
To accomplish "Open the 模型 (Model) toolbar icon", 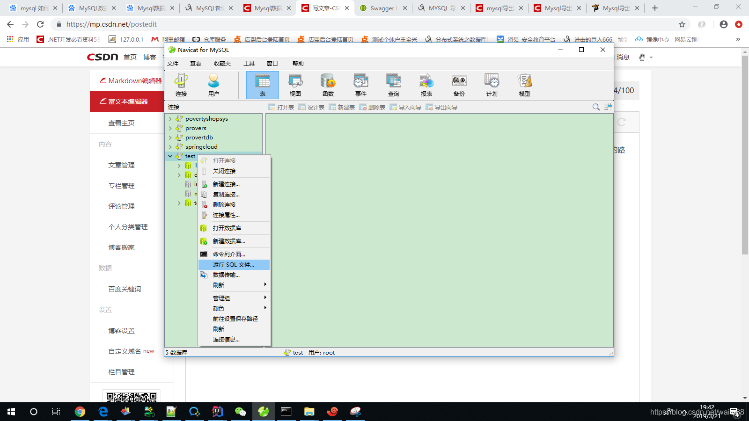I will pyautogui.click(x=525, y=85).
